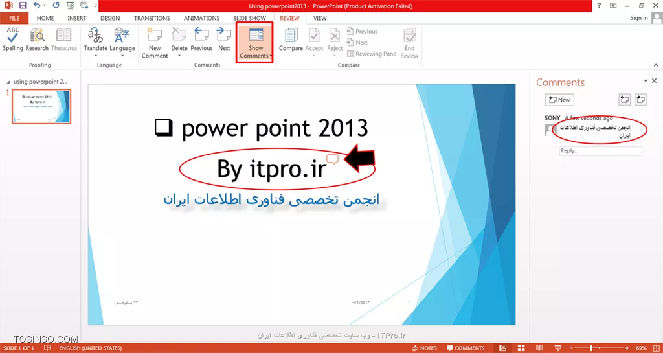The height and width of the screenshot is (353, 663).
Task: Toggle the COMMENTS pane from status bar
Action: point(465,348)
